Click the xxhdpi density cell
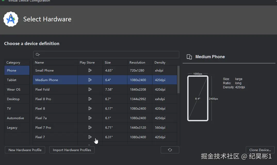The image size is (277, 165). click(165, 99)
